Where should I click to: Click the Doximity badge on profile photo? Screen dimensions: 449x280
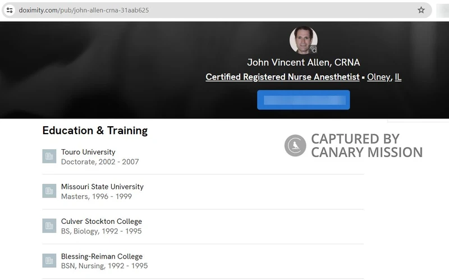click(x=314, y=50)
